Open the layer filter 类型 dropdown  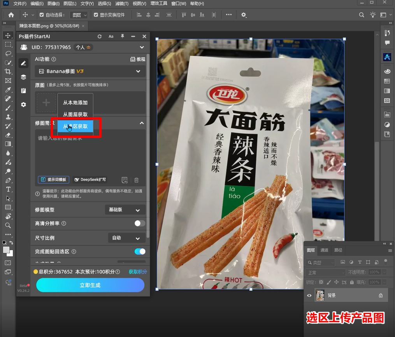tap(320, 263)
